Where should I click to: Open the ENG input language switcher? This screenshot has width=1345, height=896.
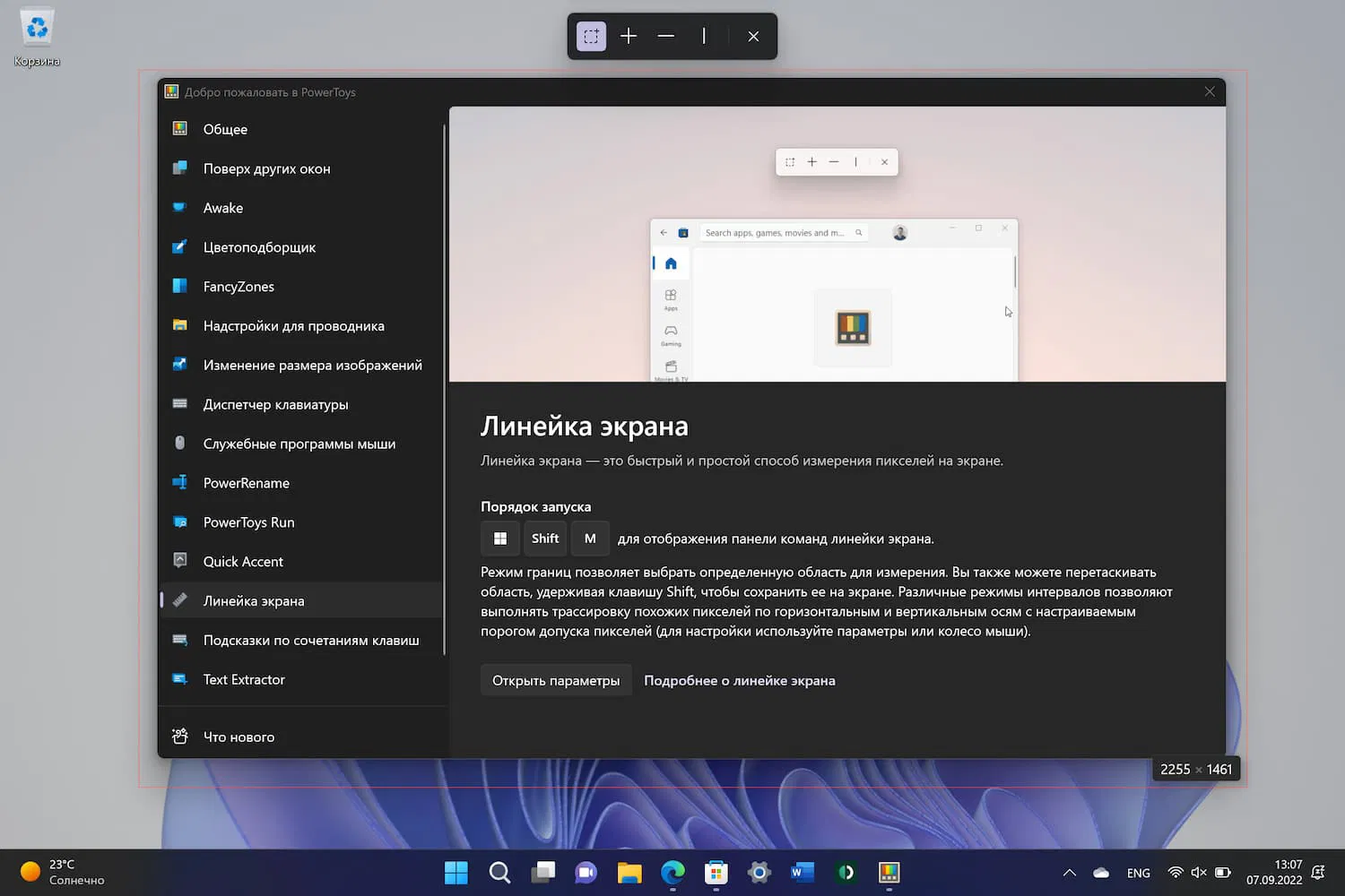point(1139,873)
